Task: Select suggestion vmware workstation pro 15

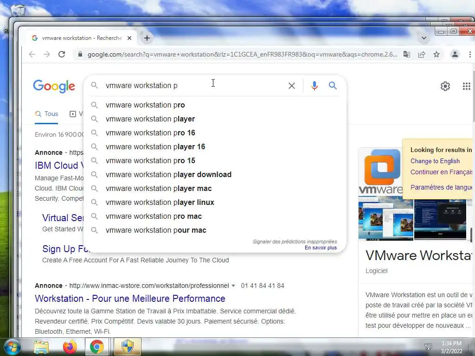Action: (215, 161)
